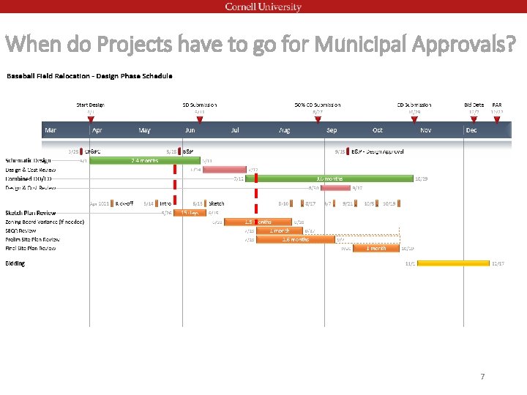Click the 9/21 meeting marker

point(356,203)
